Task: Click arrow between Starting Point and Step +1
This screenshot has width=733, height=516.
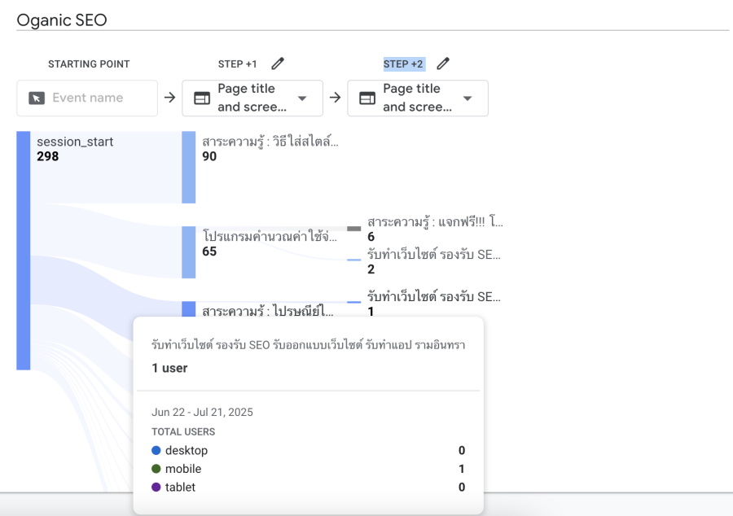Action: (169, 98)
